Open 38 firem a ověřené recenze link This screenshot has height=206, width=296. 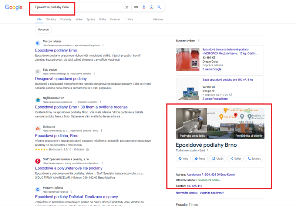tap(81, 107)
